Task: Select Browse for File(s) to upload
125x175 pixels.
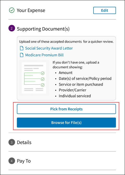Action: (x=66, y=123)
